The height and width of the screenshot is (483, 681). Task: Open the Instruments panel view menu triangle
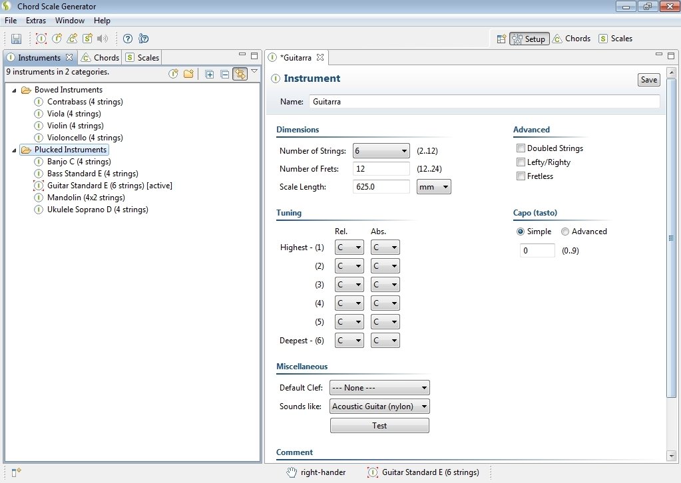coord(254,71)
